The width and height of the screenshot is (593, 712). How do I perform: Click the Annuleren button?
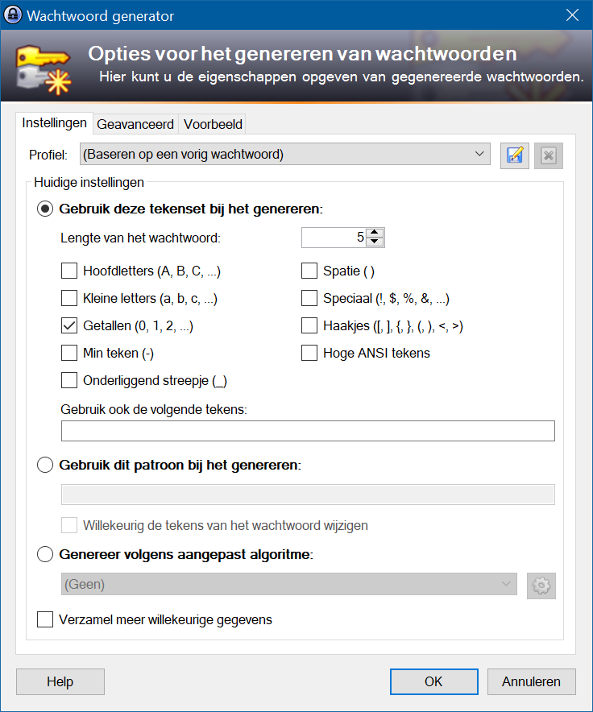pos(531,681)
